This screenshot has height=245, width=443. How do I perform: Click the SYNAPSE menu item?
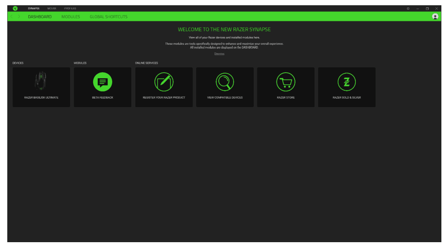pos(34,8)
